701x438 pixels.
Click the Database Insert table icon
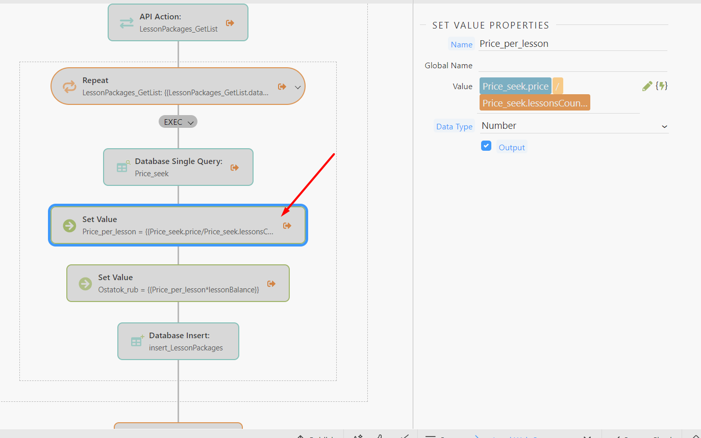pyautogui.click(x=137, y=341)
